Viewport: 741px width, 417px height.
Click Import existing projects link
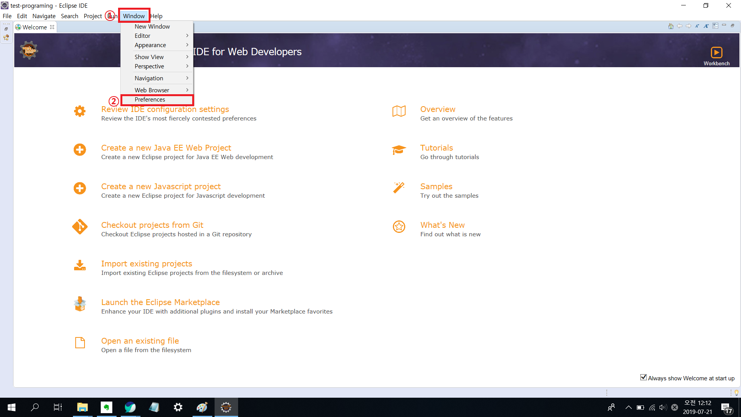147,264
